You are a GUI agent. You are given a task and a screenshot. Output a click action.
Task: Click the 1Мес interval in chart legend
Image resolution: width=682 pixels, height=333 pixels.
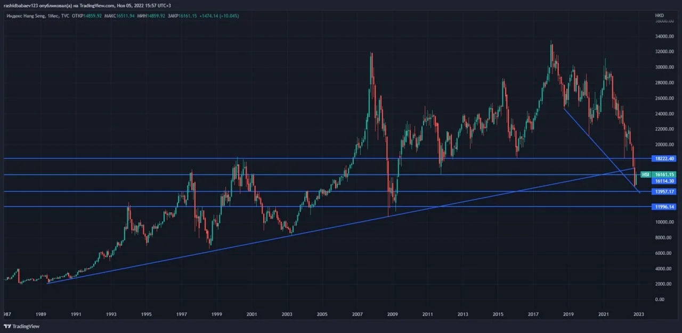(x=53, y=16)
